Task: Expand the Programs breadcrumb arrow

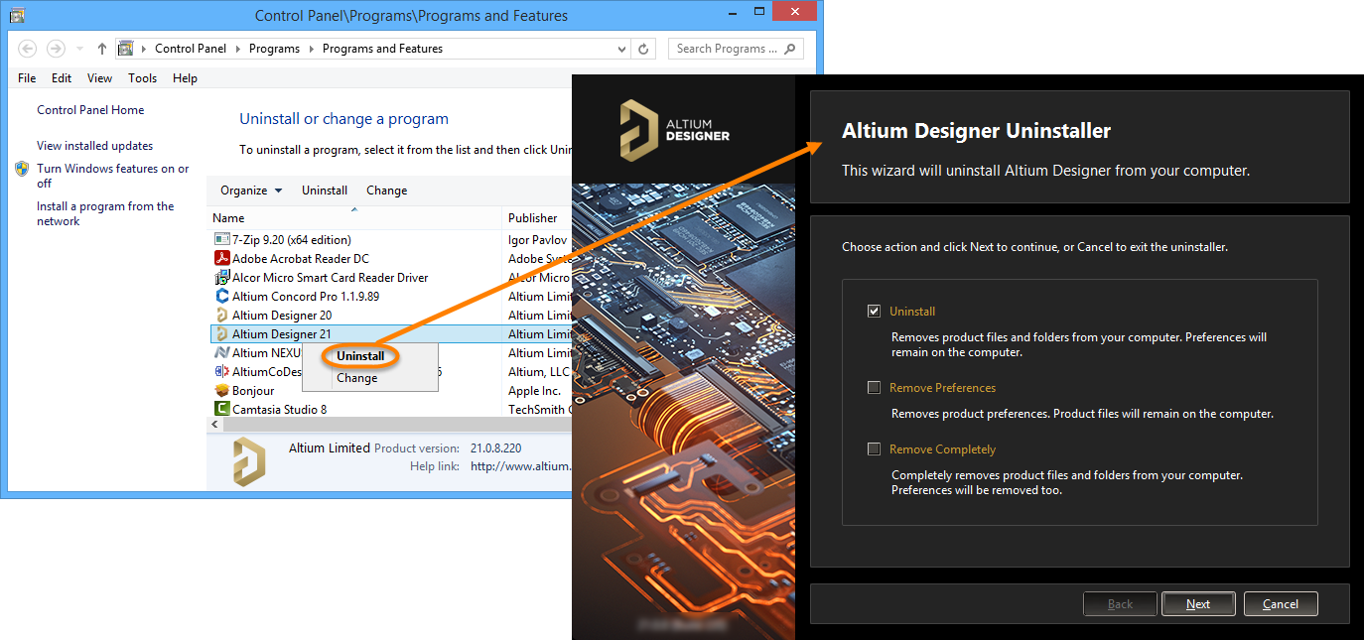Action: [x=310, y=49]
